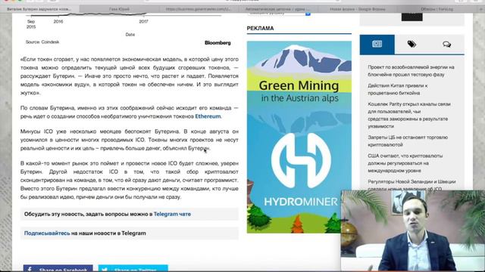Switch to the 'Обзоры | ForkLog' browser tab
This screenshot has height=272, width=485.
[436, 9]
